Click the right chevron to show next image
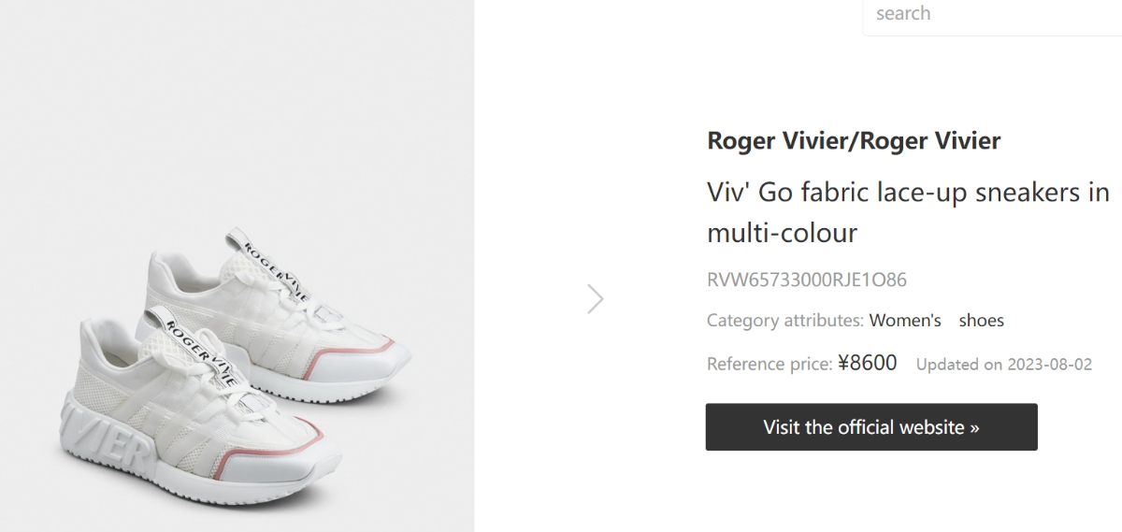The image size is (1122, 532). (x=596, y=299)
